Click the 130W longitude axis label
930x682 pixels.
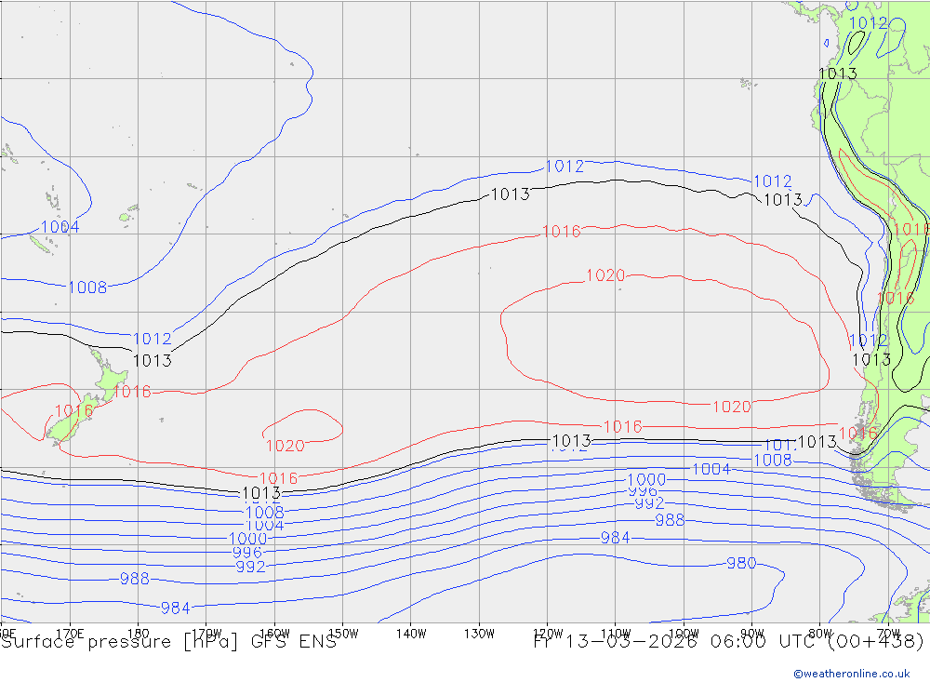pos(479,634)
